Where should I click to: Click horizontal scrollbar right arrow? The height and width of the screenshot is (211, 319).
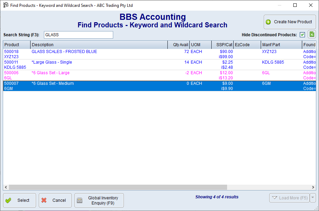point(313,187)
